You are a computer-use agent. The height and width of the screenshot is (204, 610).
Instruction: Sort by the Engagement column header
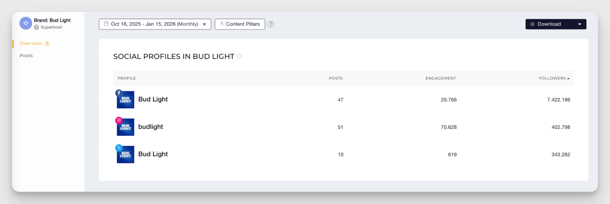point(441,78)
